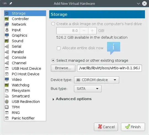This screenshot has width=149, height=135.
Task: Select Create a disk image radio button
Action: tap(53, 24)
